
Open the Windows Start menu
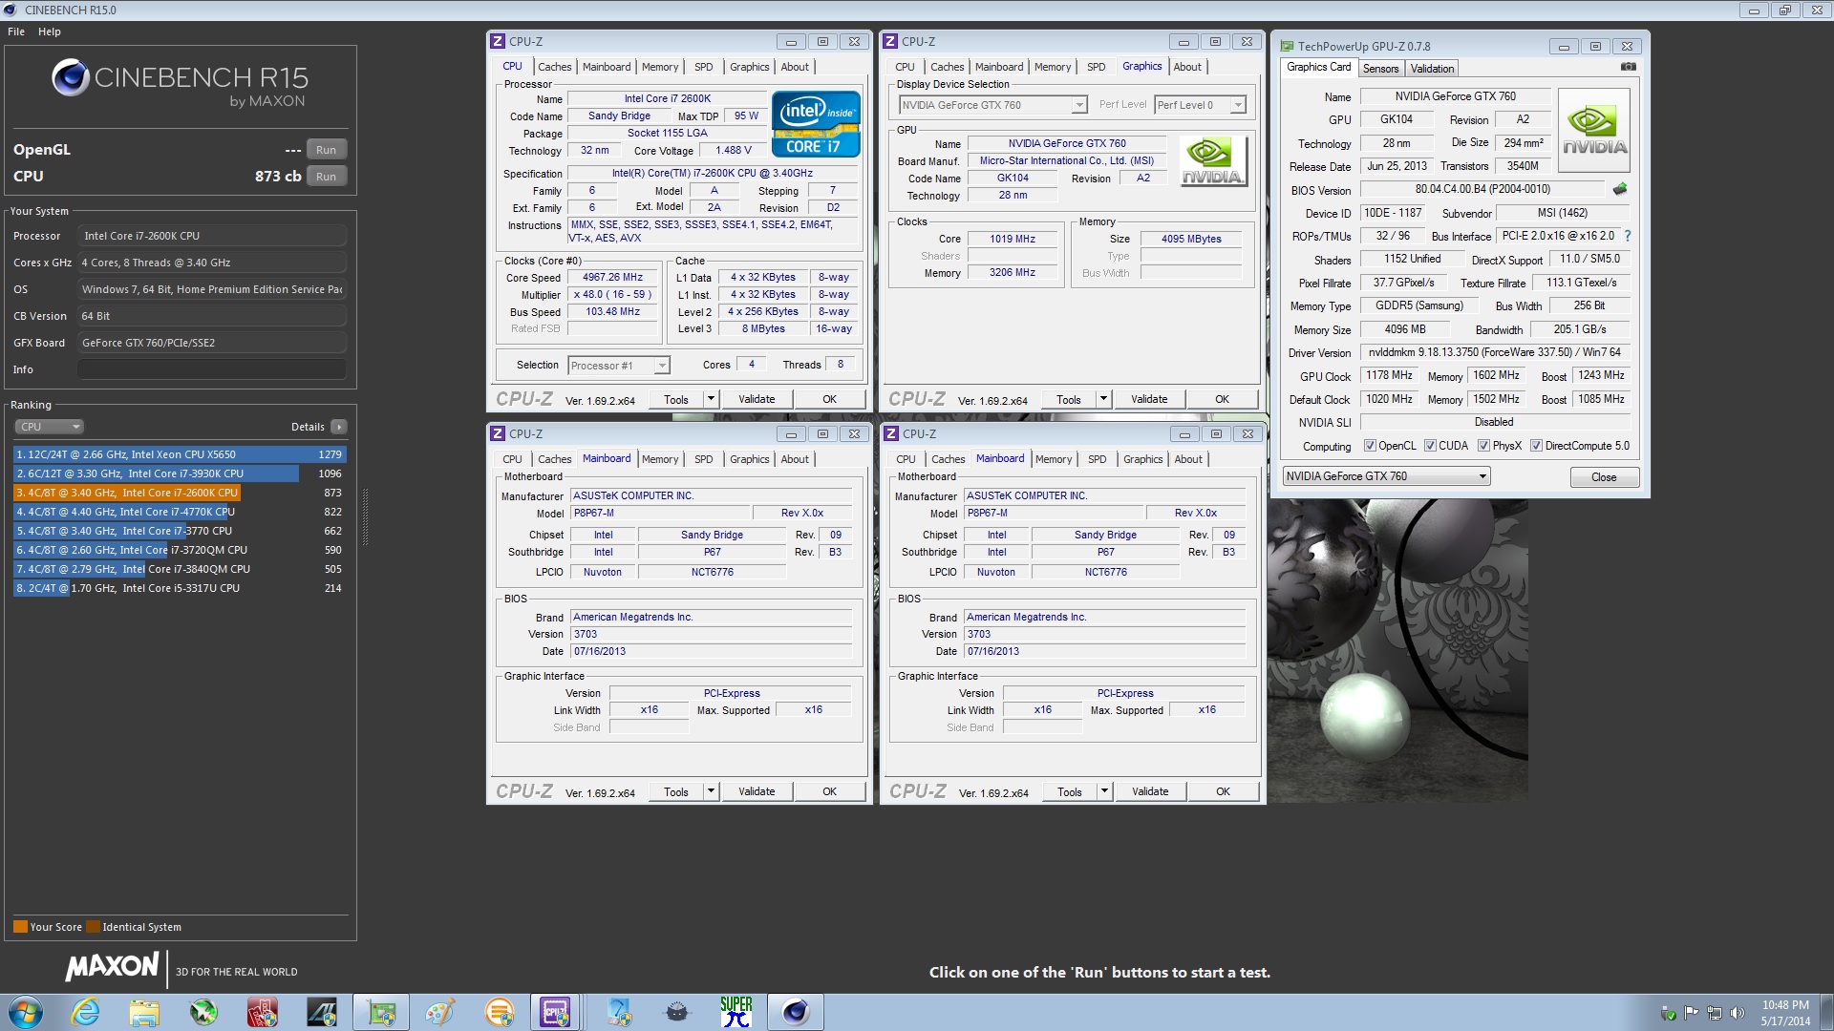click(26, 1012)
